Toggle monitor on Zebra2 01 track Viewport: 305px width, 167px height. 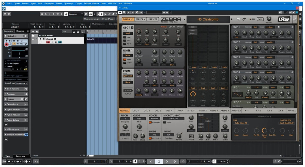click(52, 42)
